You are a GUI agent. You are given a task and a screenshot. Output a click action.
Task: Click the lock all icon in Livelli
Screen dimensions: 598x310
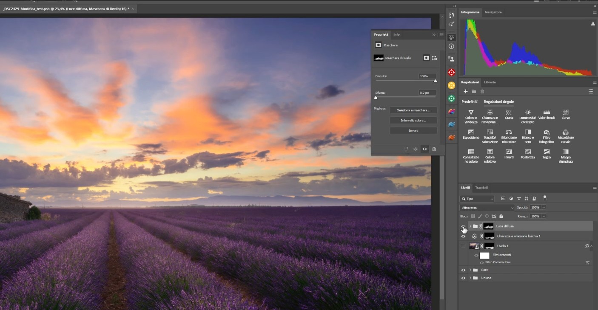pos(501,216)
